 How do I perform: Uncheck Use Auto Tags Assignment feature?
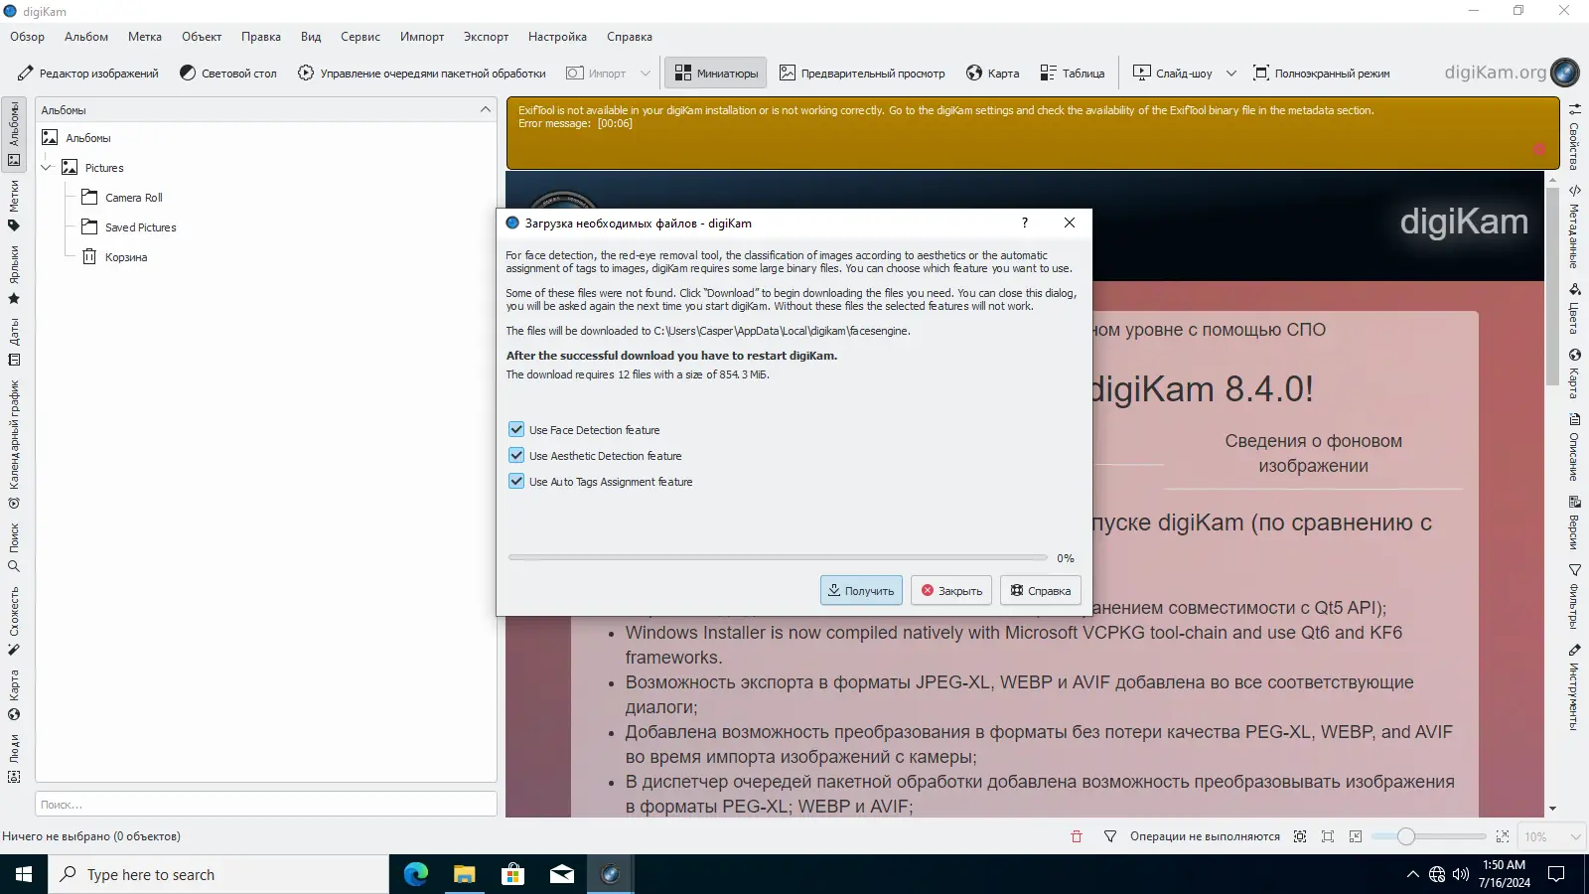click(x=516, y=482)
